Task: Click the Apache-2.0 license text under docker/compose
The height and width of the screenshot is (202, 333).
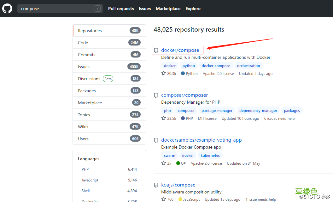Action: [x=218, y=74]
